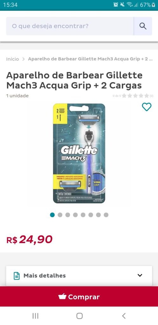This screenshot has height=325, width=158.
Task: Click the document icon beside Mais detalhes
Action: pos(16,276)
